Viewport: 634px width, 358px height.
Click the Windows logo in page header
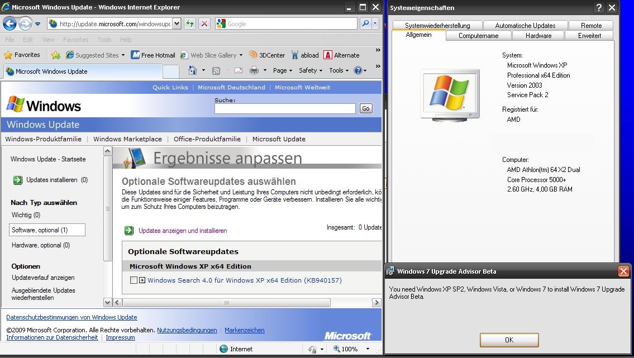click(x=44, y=105)
